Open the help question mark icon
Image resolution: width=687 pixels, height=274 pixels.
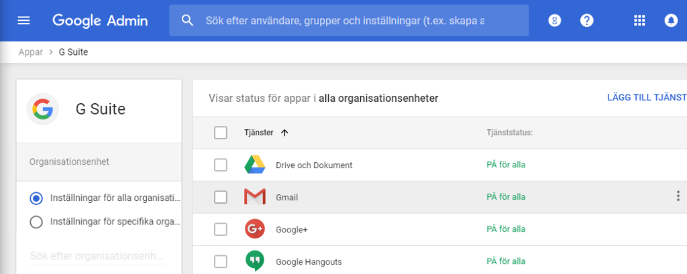[x=587, y=20]
